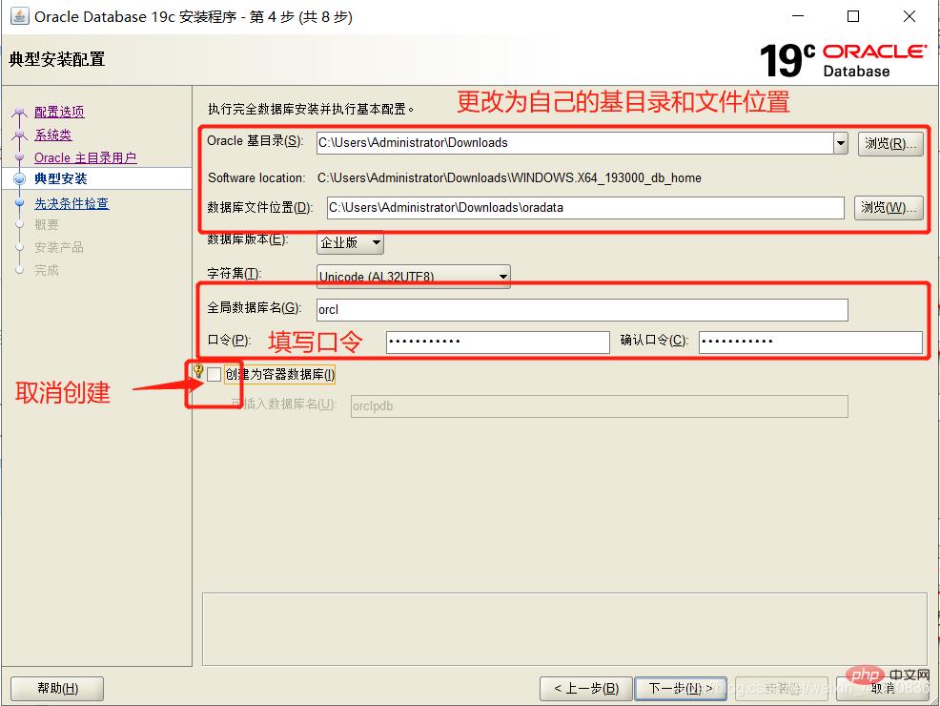
Task: Click the 口令 password field
Action: (497, 342)
